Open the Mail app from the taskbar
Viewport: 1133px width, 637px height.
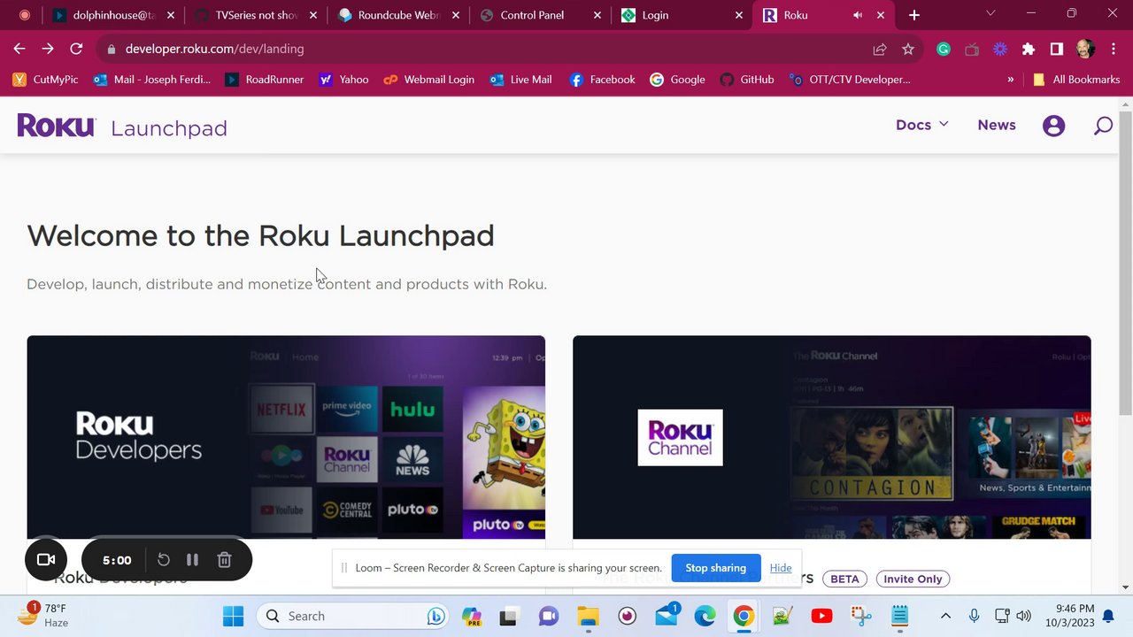[x=666, y=616]
